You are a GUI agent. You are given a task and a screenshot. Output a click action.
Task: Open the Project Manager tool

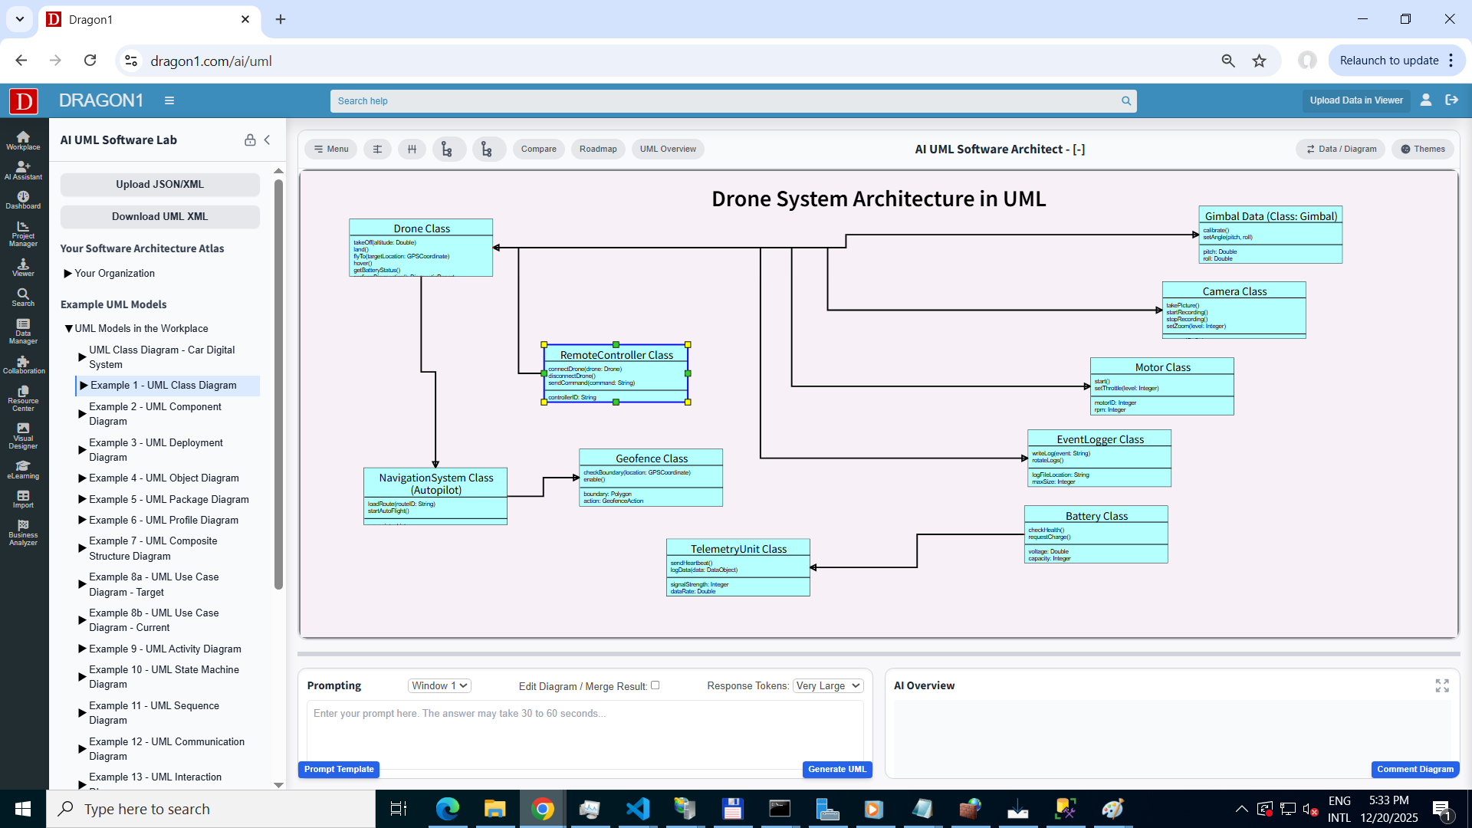(x=23, y=232)
